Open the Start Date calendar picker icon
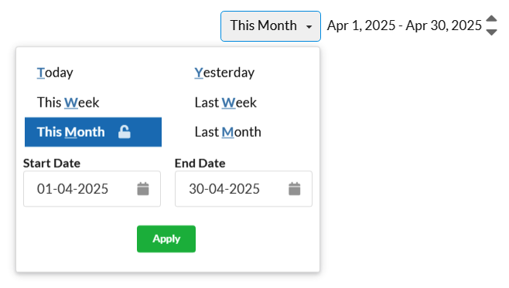The width and height of the screenshot is (509, 288). coord(143,189)
